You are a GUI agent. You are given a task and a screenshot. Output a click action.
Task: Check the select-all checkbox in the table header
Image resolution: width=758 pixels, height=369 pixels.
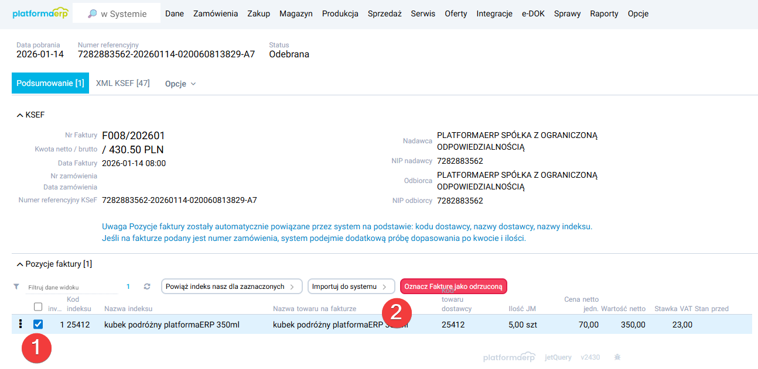click(38, 306)
